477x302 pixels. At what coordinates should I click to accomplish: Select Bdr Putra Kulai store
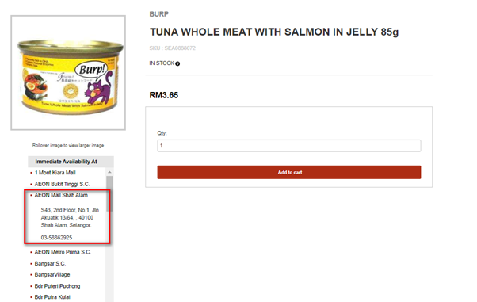pos(52,297)
